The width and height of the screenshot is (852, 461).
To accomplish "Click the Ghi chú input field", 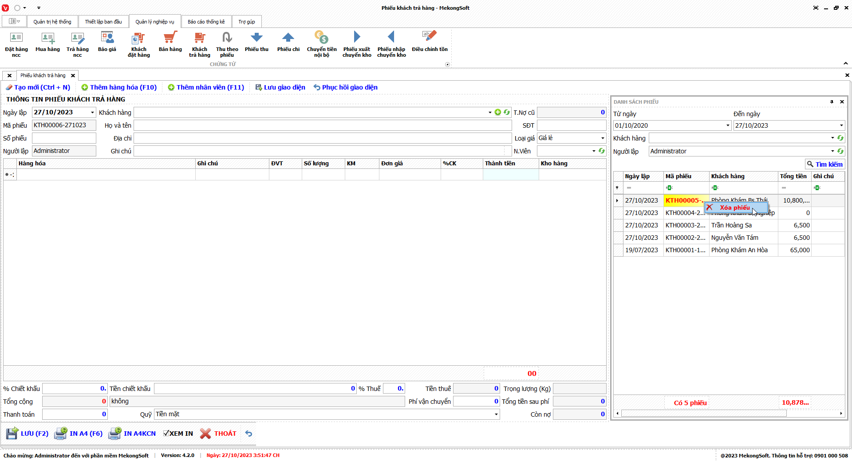I will pyautogui.click(x=319, y=151).
